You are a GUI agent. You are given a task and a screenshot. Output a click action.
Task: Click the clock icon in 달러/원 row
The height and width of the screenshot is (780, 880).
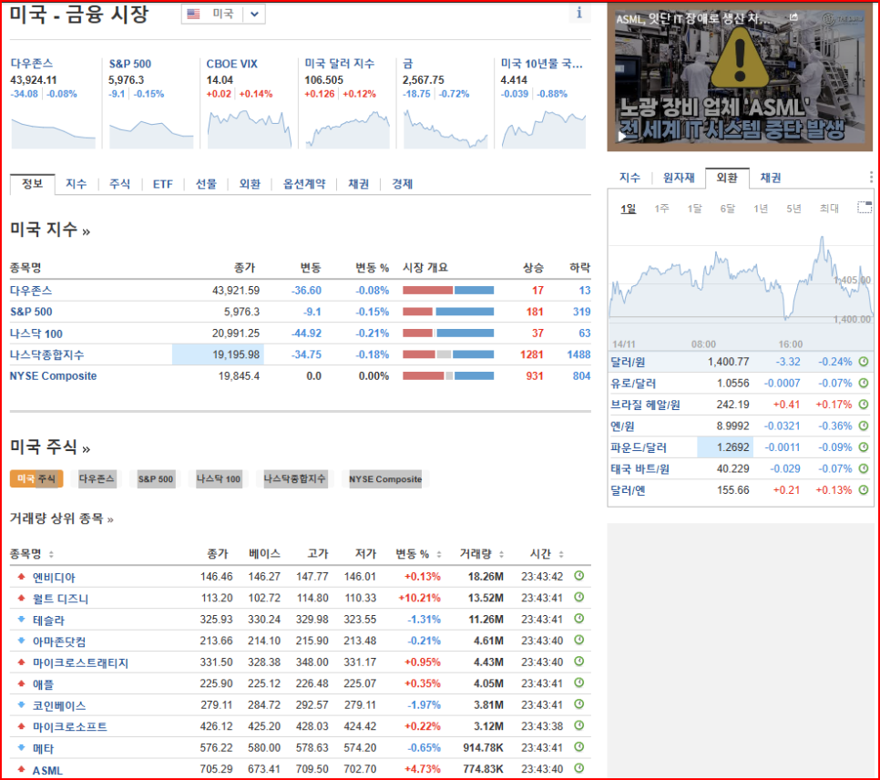click(x=863, y=362)
